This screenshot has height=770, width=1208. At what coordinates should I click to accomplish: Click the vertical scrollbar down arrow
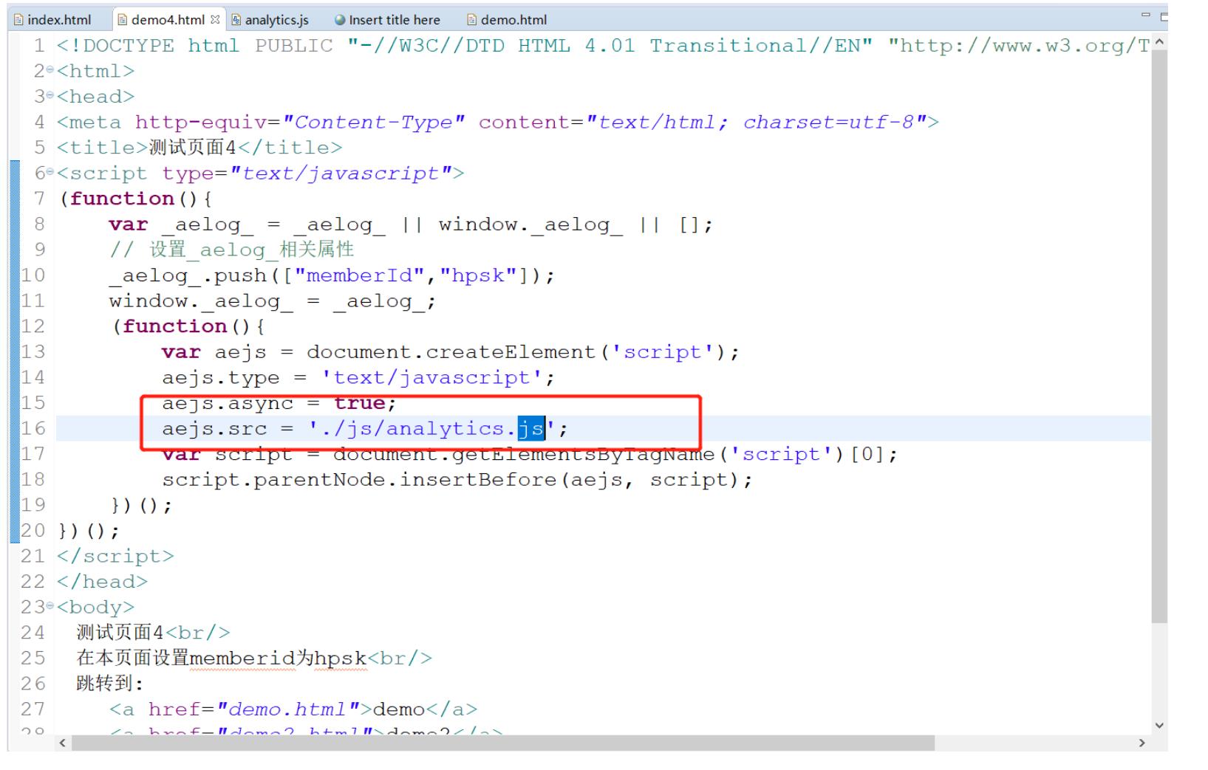1159,726
